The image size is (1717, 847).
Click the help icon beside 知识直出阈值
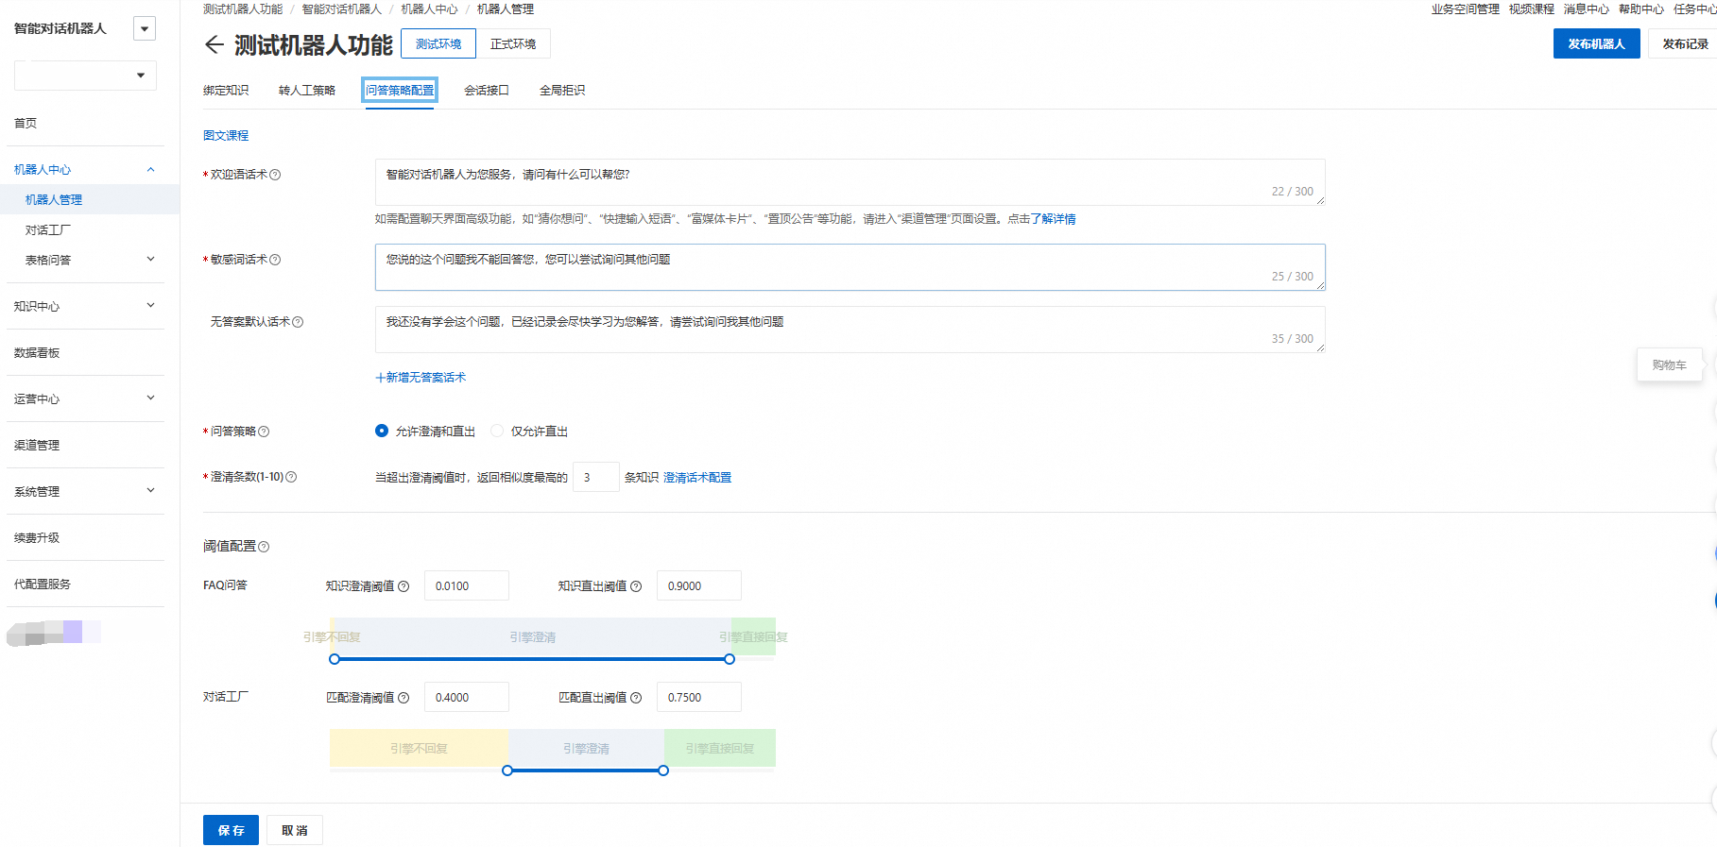click(x=636, y=586)
